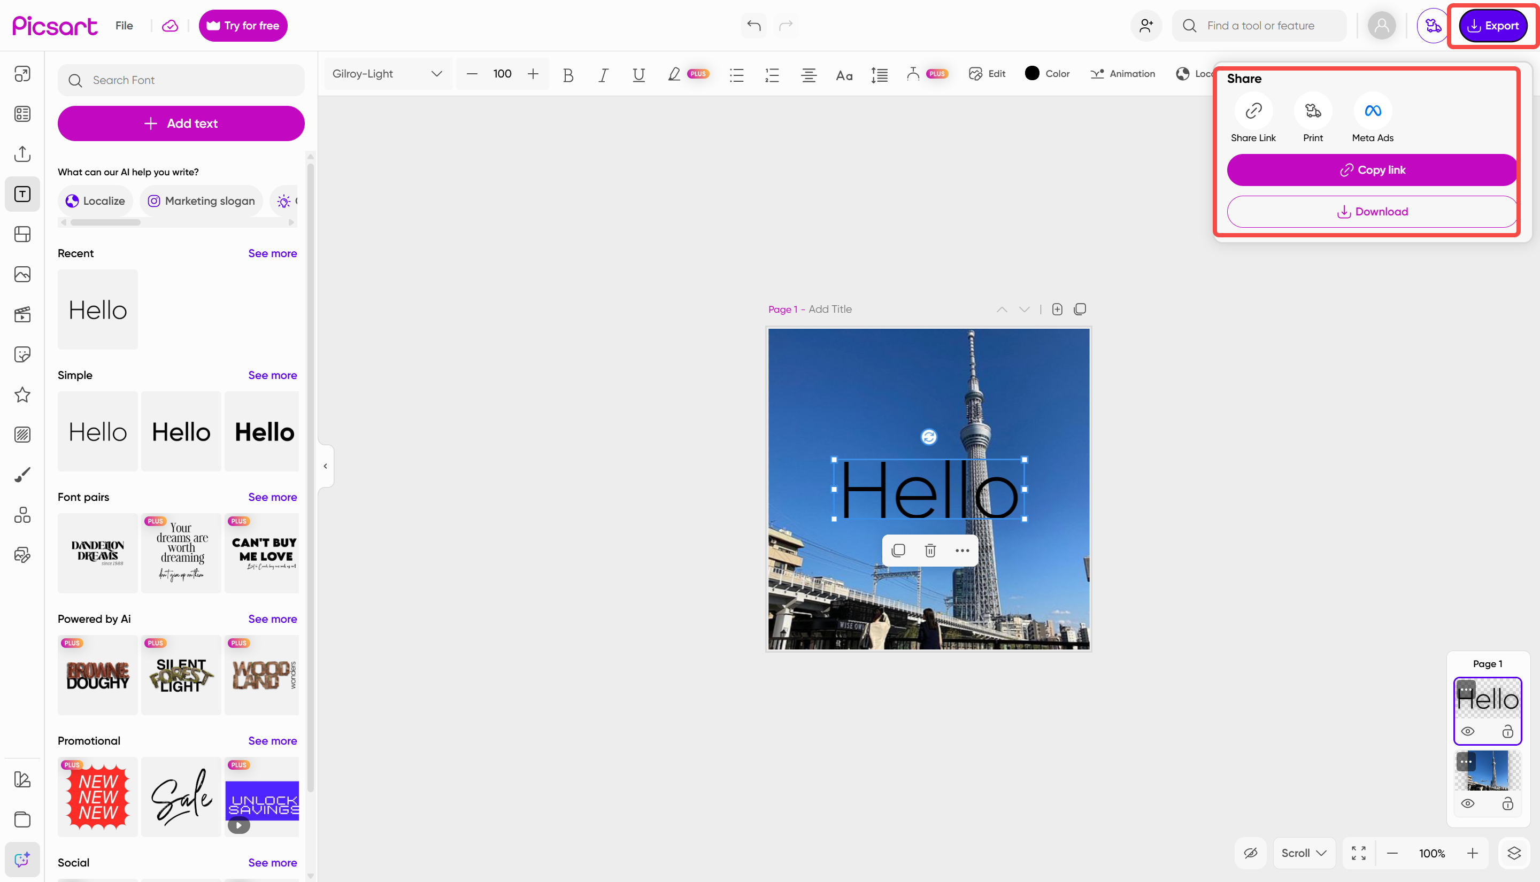Click Try for free button
This screenshot has width=1540, height=882.
pos(243,26)
